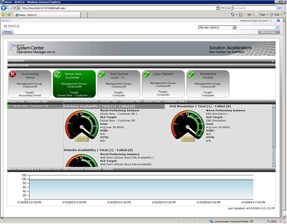Click the red error icon on Accounting Portal
Viewport: 287px width, 224px height.
click(13, 74)
